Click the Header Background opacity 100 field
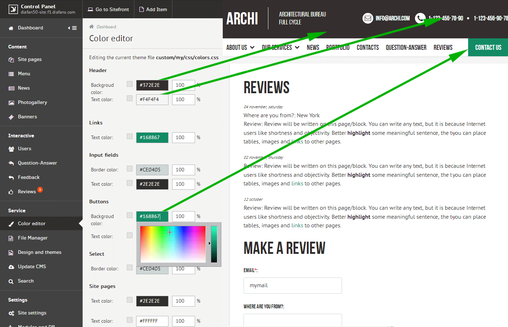Viewport: 508px width, 327px height. coord(184,85)
